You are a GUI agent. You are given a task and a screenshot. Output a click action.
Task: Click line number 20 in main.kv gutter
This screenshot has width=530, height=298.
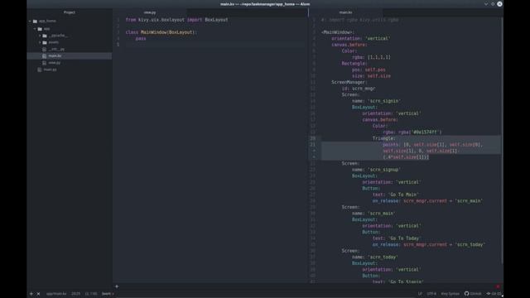(313, 138)
